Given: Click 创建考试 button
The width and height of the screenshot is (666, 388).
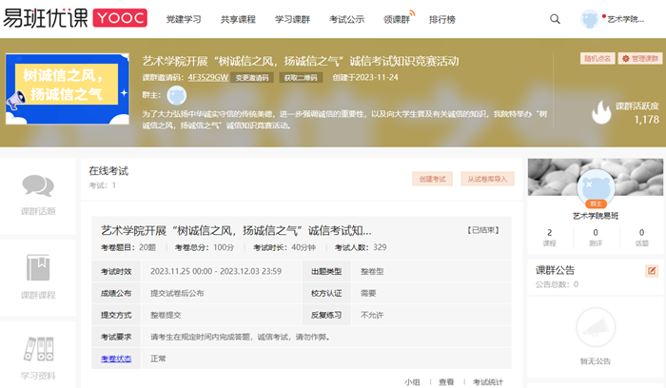Looking at the screenshot, I should [433, 178].
